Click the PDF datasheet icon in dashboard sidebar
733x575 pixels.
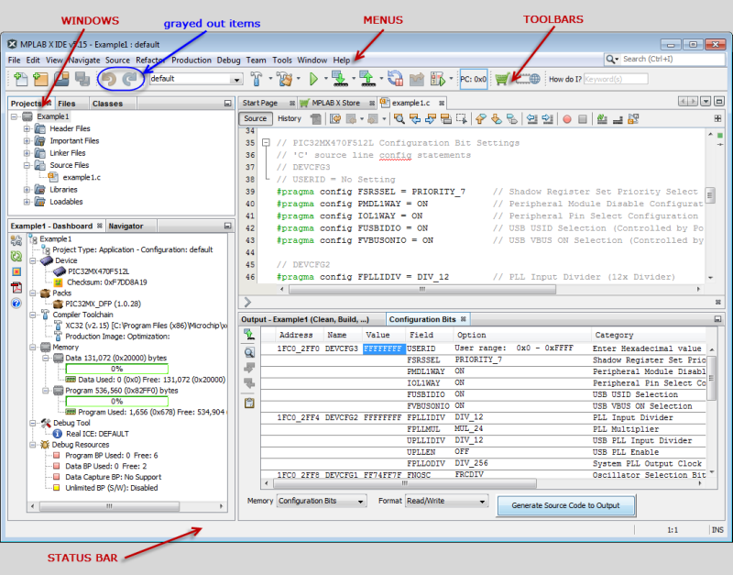16,287
